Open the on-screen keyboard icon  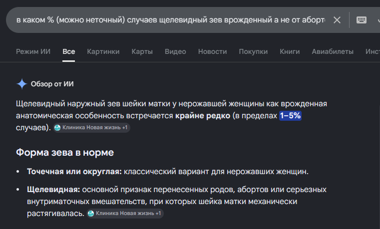362,20
